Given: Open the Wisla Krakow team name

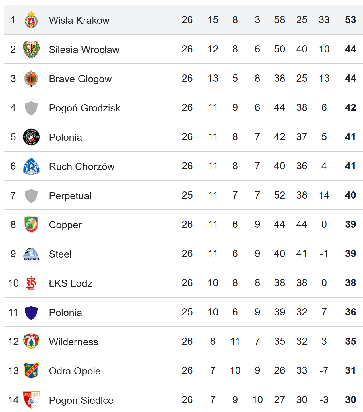Looking at the screenshot, I should point(79,20).
